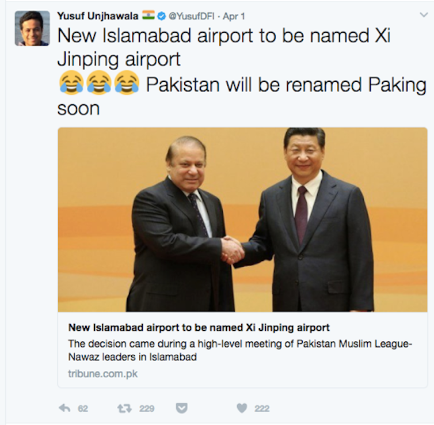Open the bold card headline about Xi Jinping airport
The height and width of the screenshot is (425, 434).
[199, 328]
